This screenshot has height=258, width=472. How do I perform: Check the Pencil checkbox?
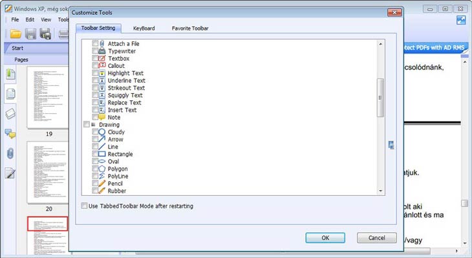coord(95,184)
